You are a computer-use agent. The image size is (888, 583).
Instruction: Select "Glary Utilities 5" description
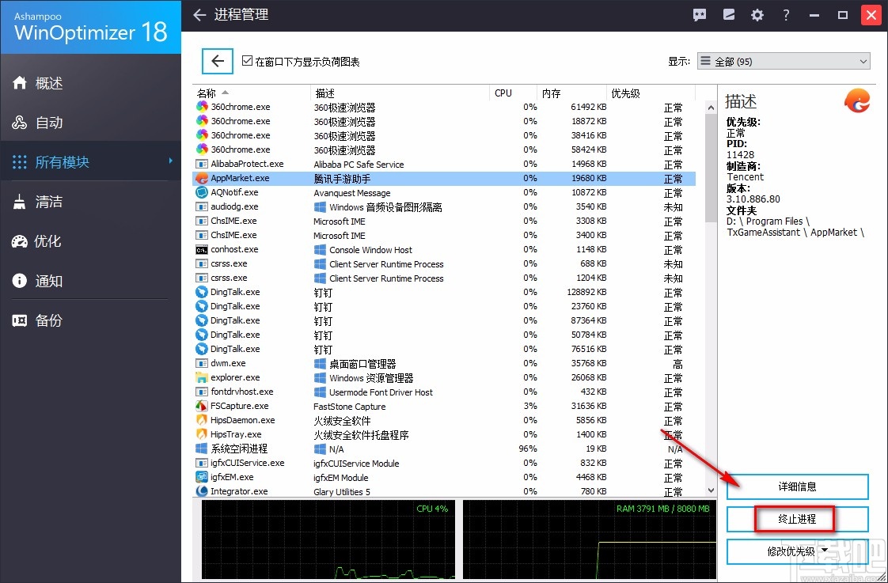coord(341,491)
